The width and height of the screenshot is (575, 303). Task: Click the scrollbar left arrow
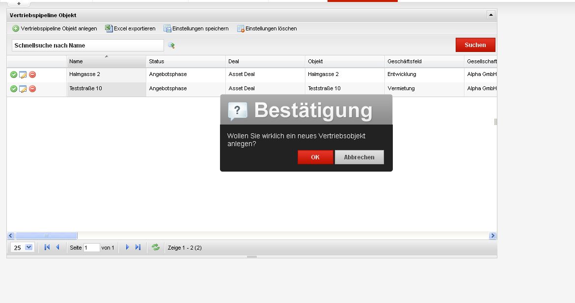(11, 236)
